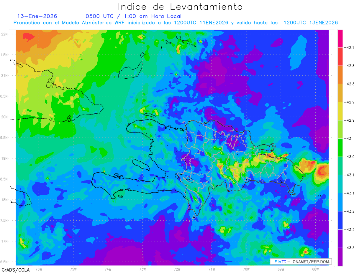Click the '7.5N' latitude tick label
Image resolution: width=354 pixels, height=273 pixels.
pyautogui.click(x=4, y=221)
